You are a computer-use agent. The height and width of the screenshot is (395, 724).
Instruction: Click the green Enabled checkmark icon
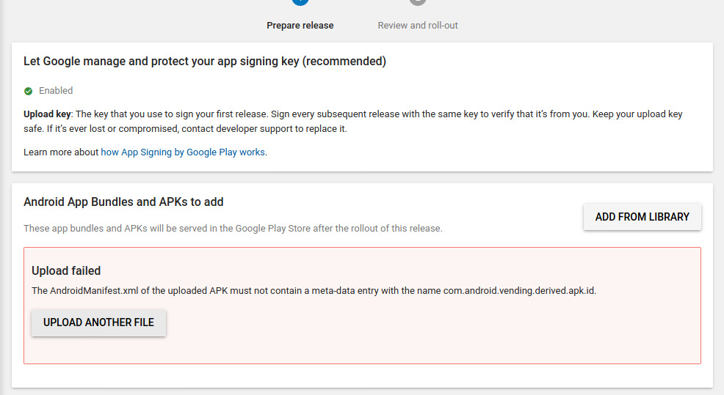click(28, 92)
